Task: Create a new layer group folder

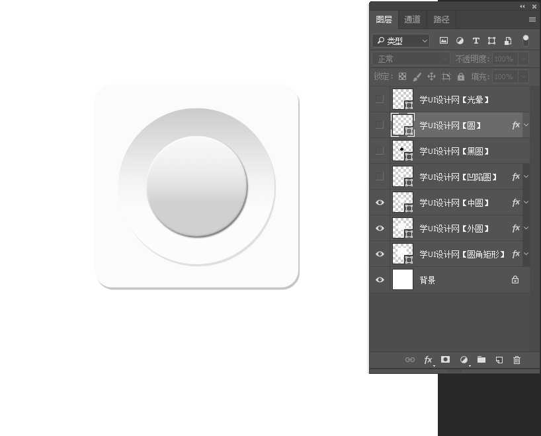Action: point(481,360)
